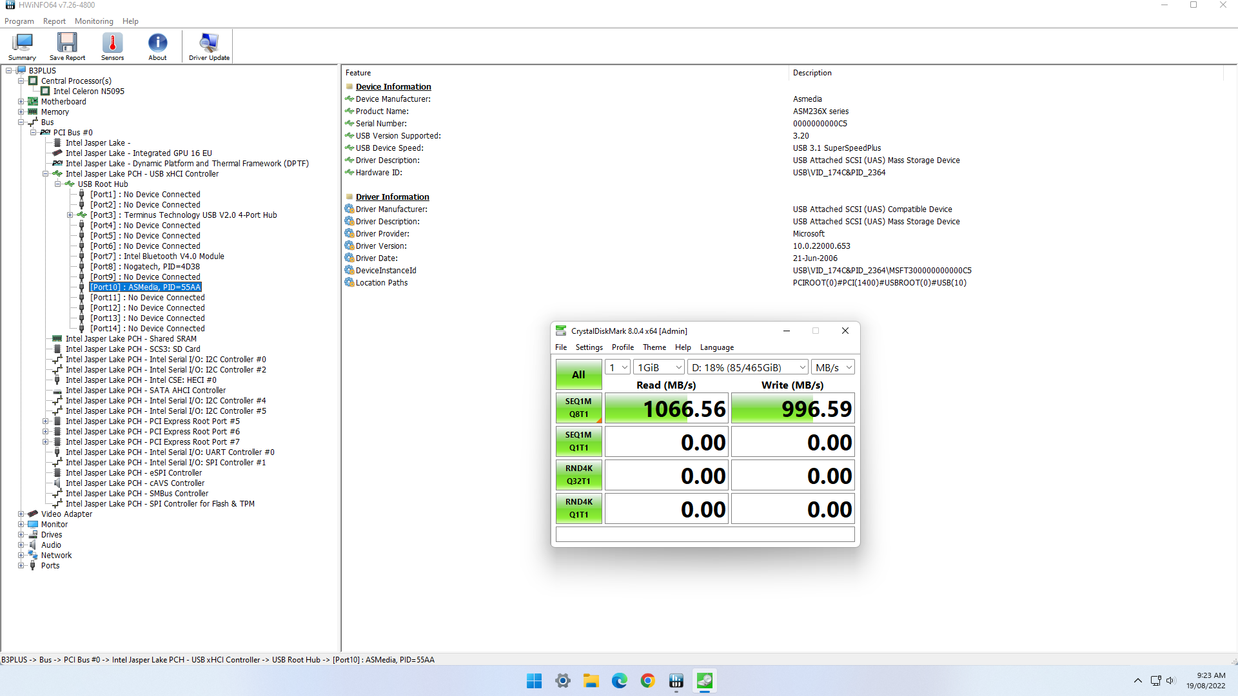Run all benchmarks with All button
Image resolution: width=1238 pixels, height=696 pixels.
579,374
